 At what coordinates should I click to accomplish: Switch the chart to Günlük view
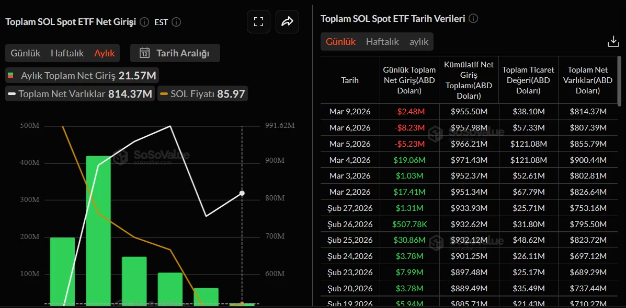26,53
